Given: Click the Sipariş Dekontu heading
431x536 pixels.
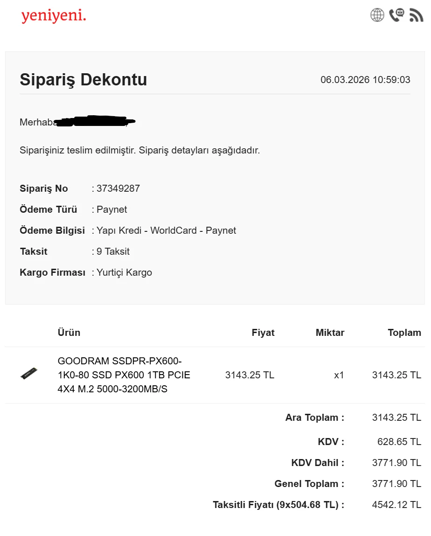Looking at the screenshot, I should click(83, 80).
